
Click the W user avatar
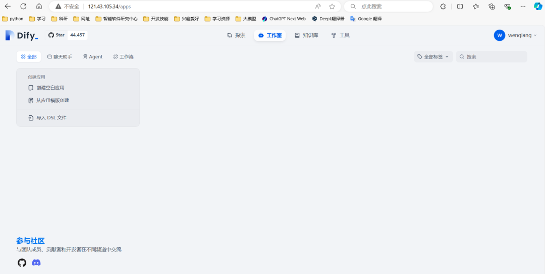(x=500, y=35)
